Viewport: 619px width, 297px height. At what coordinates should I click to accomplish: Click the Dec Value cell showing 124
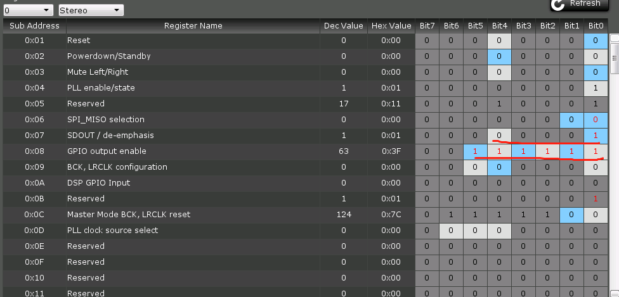coord(343,215)
